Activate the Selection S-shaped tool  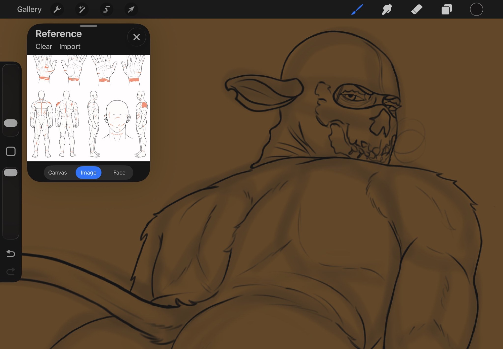tap(106, 10)
